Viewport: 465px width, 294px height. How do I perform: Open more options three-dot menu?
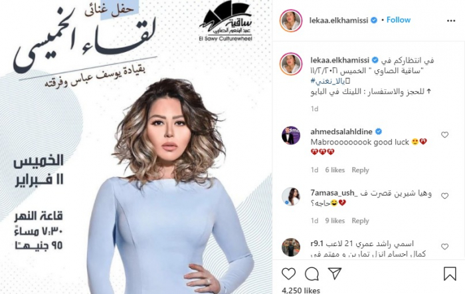[451, 21]
